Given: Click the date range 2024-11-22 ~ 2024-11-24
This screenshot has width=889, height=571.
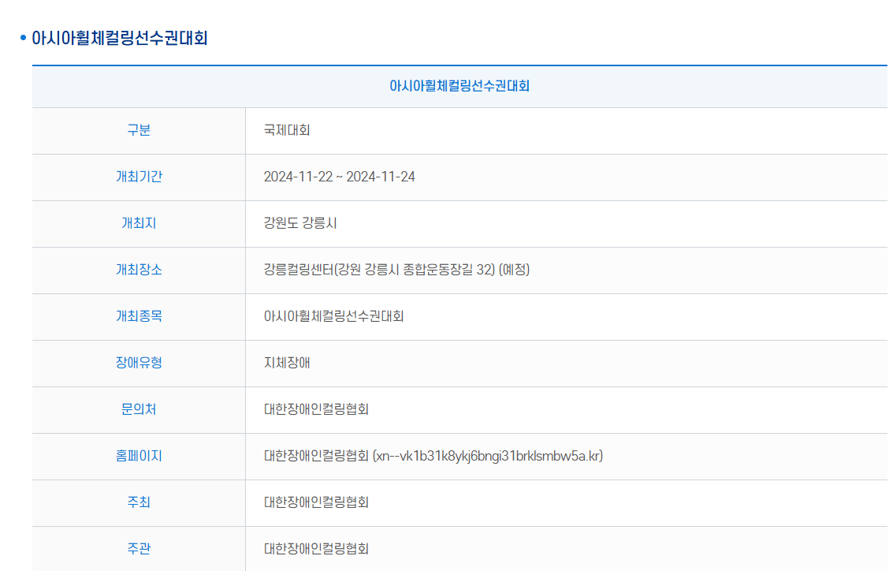Looking at the screenshot, I should pyautogui.click(x=339, y=177).
